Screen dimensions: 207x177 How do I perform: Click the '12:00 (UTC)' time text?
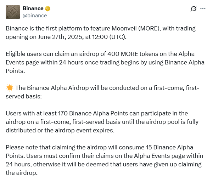tap(109, 37)
